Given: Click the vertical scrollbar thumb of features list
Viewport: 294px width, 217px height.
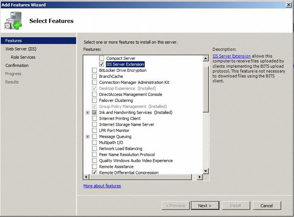Looking at the screenshot, I should coord(206,90).
